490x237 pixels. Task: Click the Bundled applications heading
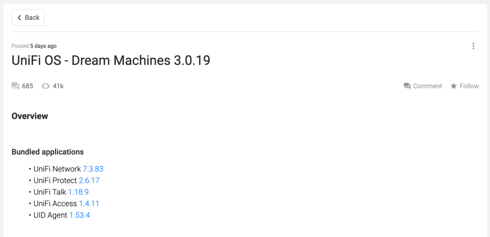coord(47,152)
